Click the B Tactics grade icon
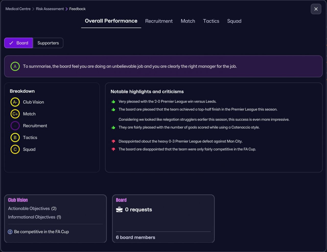The width and height of the screenshot is (327, 252). (x=15, y=137)
